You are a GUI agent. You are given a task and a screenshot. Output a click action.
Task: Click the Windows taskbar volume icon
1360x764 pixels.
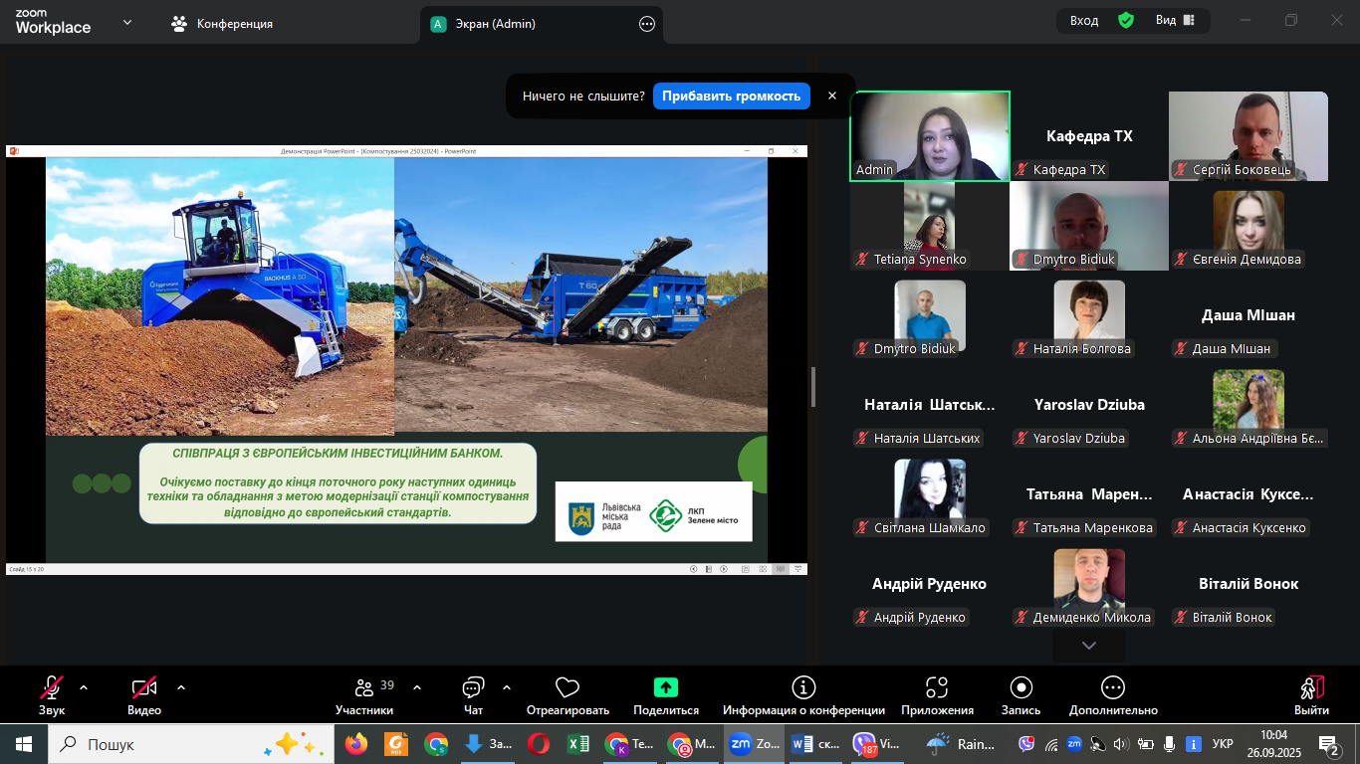click(1121, 744)
